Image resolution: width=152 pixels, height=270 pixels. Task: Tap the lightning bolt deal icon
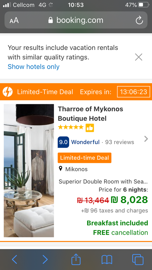pos(8,92)
